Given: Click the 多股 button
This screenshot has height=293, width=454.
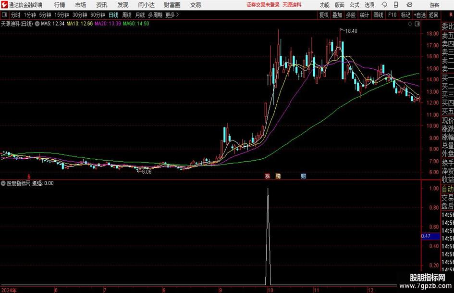Looking at the screenshot, I should coord(351,15).
